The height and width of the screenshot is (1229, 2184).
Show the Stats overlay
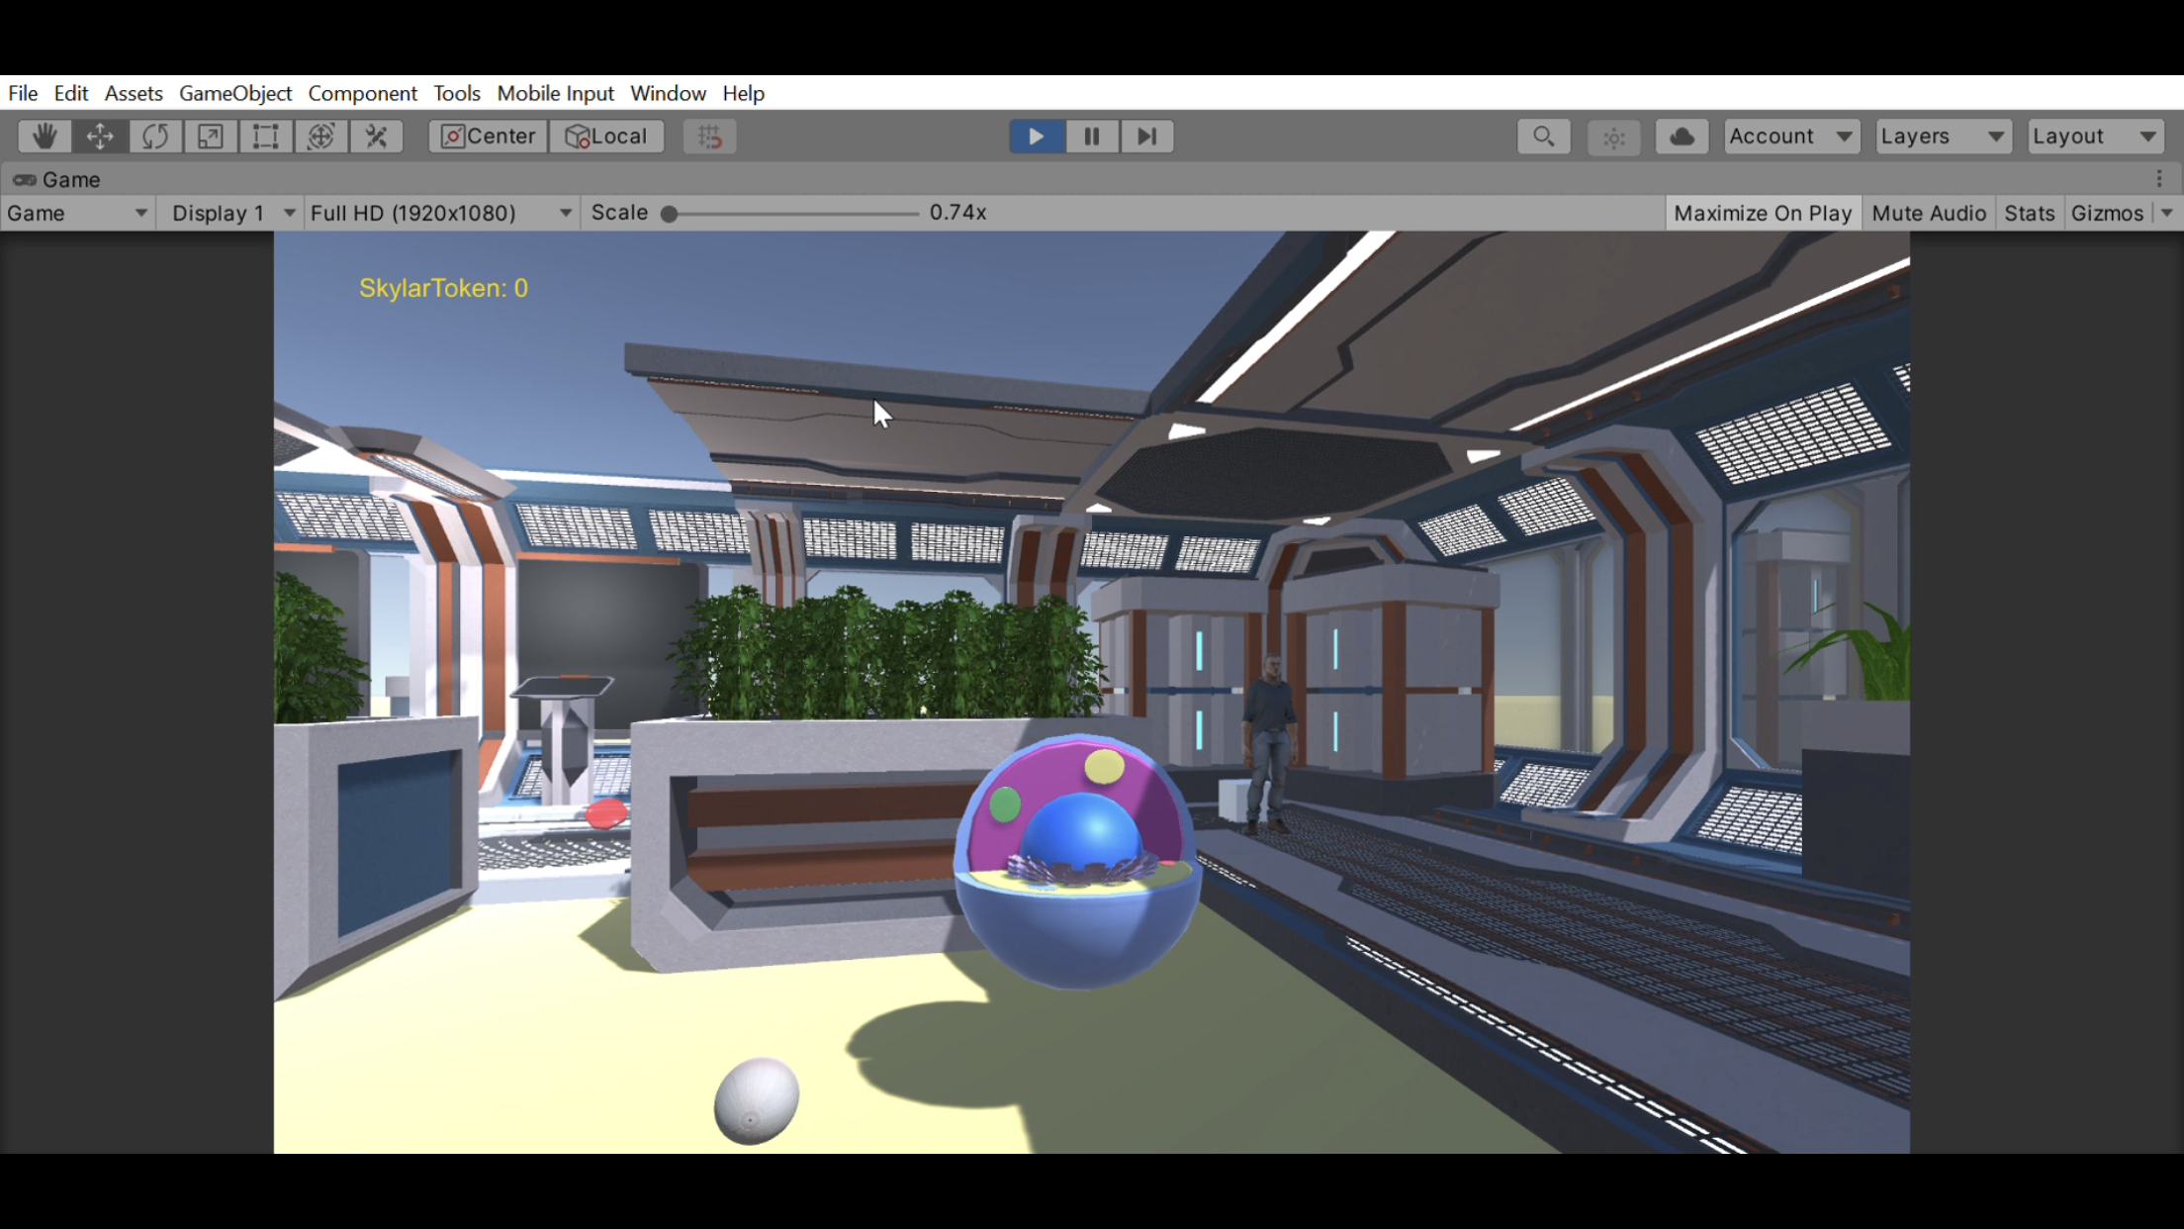pos(2029,213)
